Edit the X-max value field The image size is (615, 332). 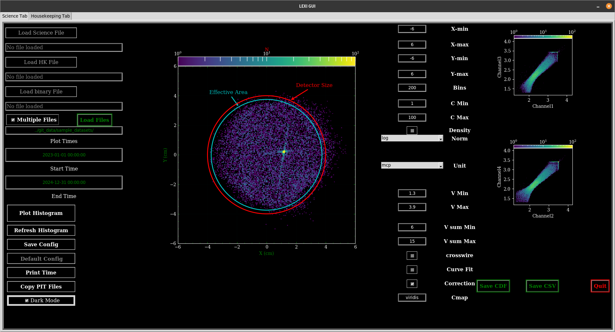point(412,44)
